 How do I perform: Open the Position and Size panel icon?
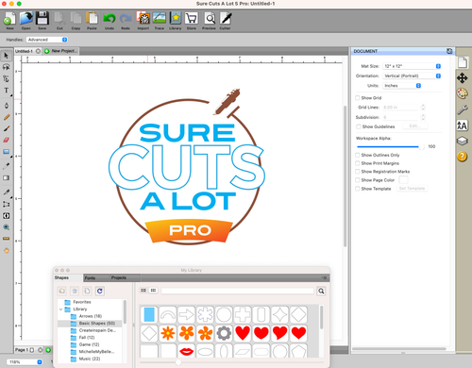(463, 77)
